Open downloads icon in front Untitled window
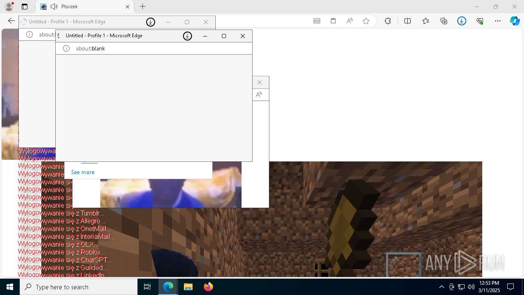 [187, 36]
